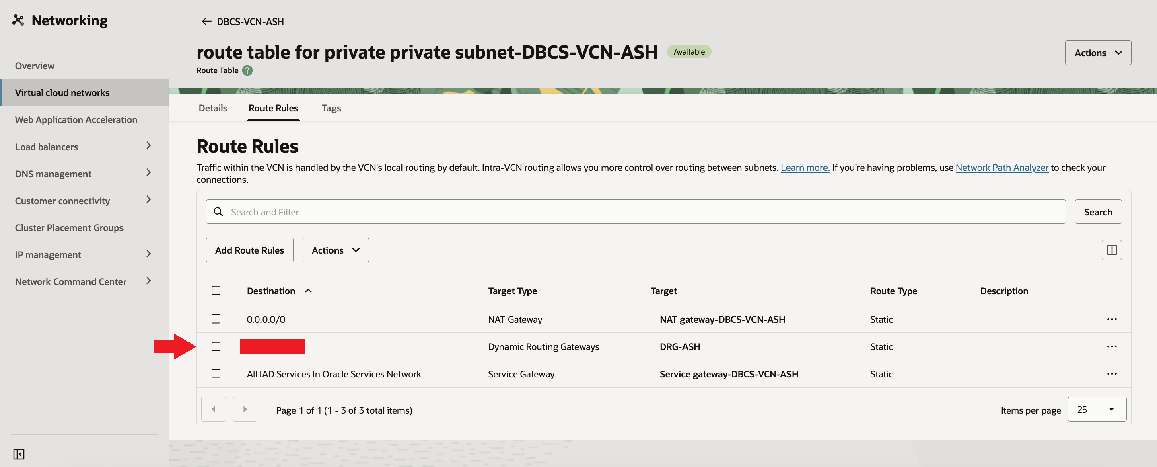Open the Tags tab
This screenshot has height=467, width=1157.
[x=331, y=108]
